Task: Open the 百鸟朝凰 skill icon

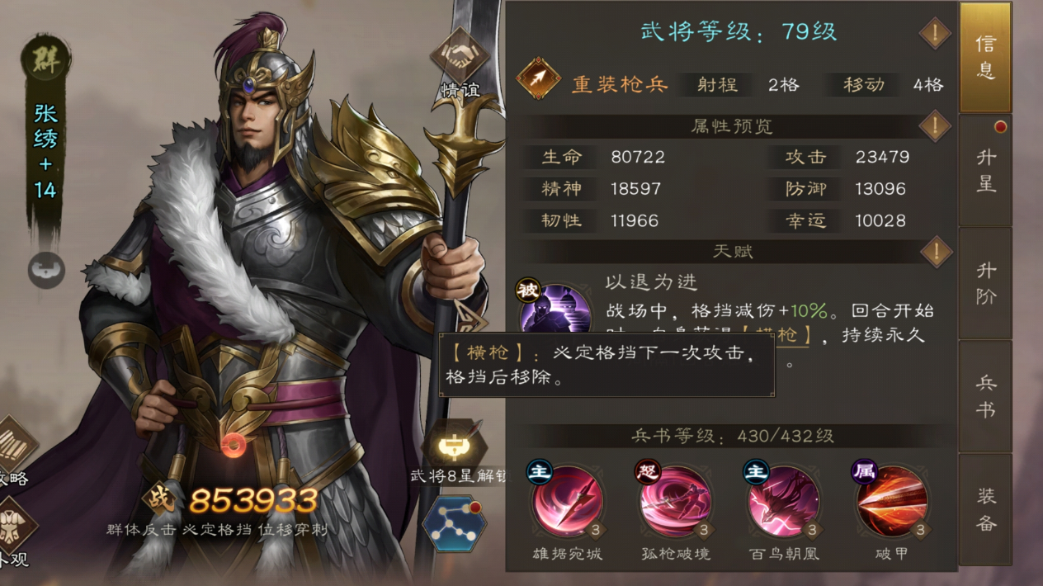Action: coord(783,502)
